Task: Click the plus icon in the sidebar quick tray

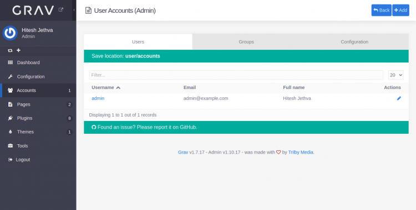Action: tap(18, 50)
